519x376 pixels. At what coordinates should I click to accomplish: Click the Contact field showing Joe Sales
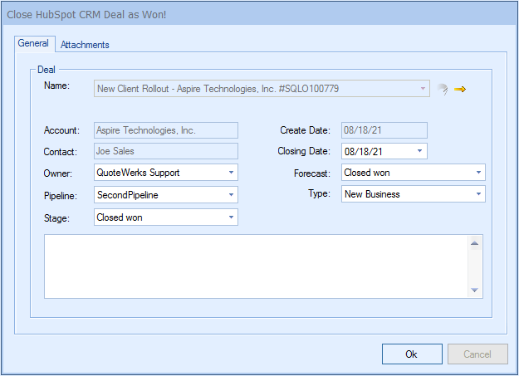coord(166,151)
